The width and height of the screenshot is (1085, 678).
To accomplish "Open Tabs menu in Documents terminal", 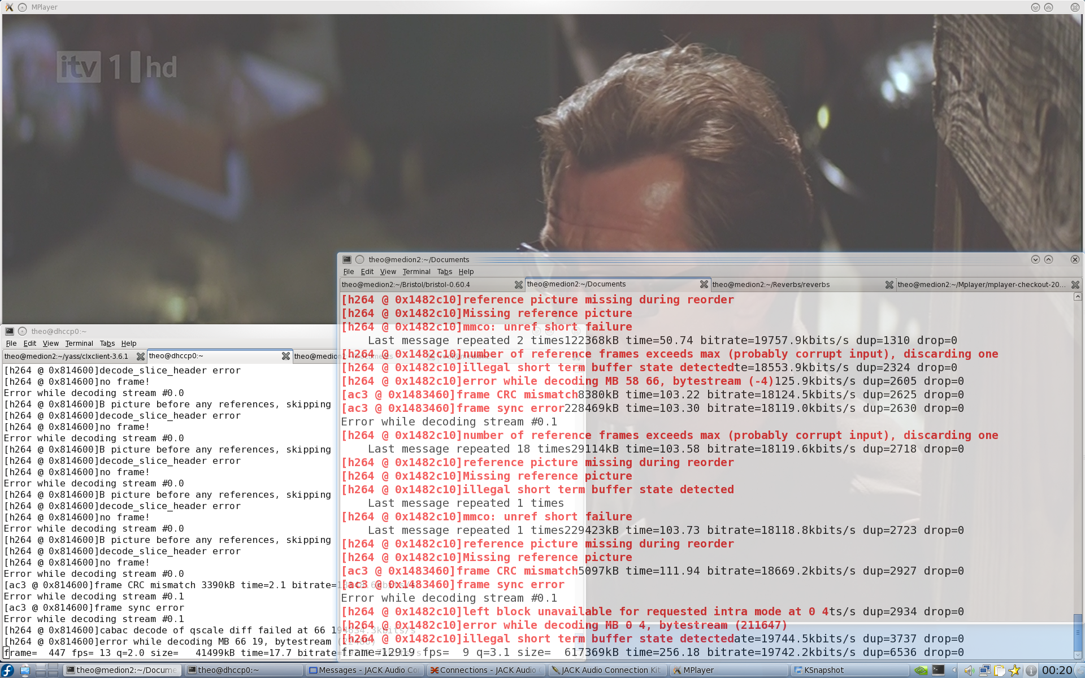I will 445,272.
